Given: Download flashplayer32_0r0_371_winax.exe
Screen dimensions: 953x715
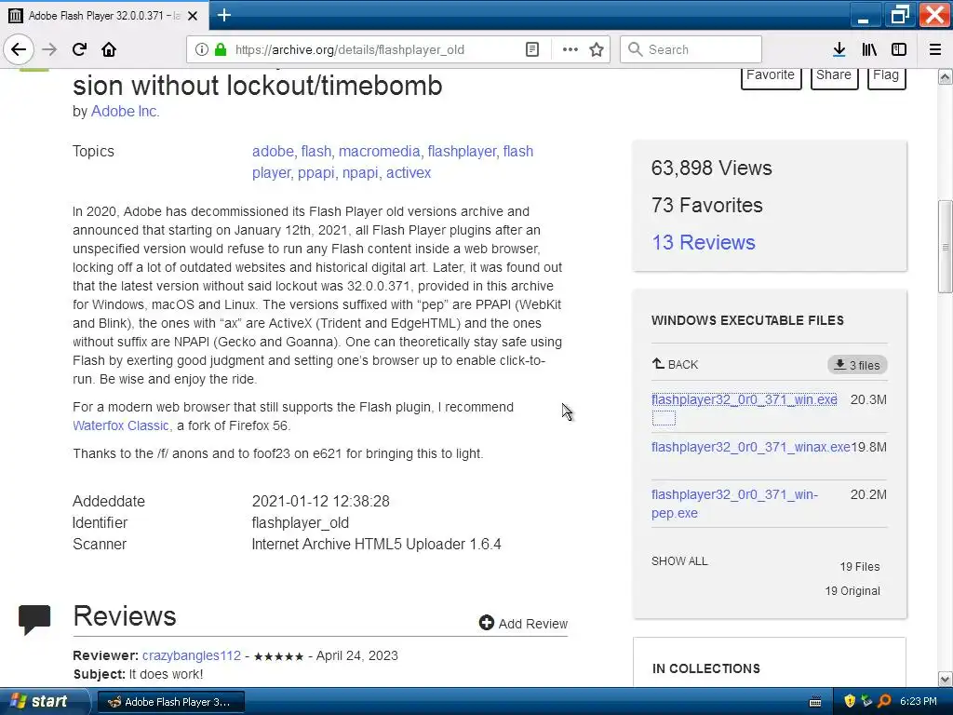Looking at the screenshot, I should pyautogui.click(x=751, y=447).
